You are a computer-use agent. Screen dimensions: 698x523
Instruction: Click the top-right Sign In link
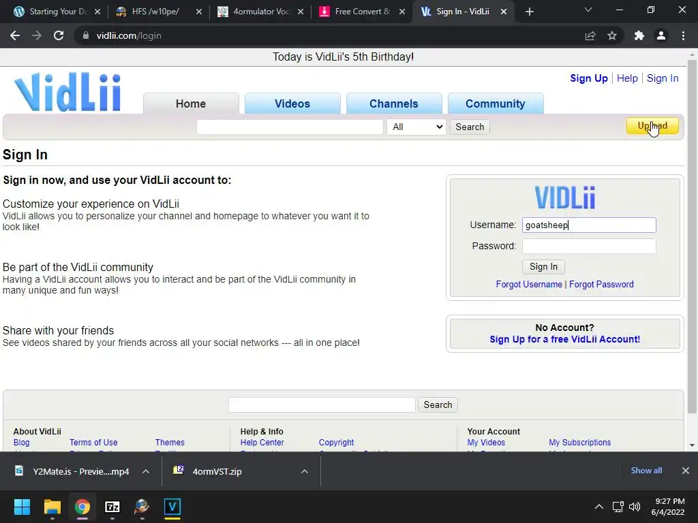tap(663, 78)
